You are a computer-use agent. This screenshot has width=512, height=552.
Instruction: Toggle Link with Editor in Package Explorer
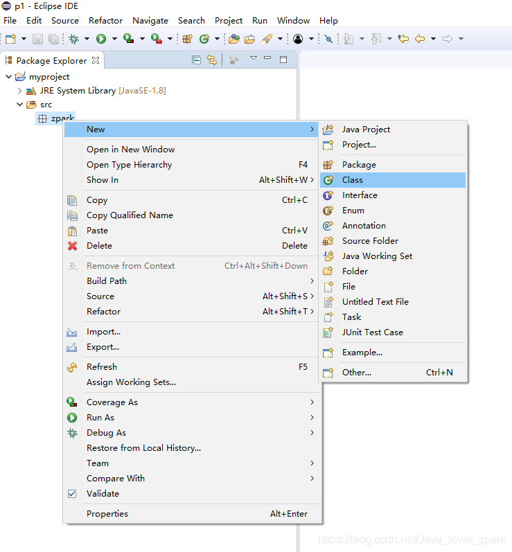click(x=212, y=60)
